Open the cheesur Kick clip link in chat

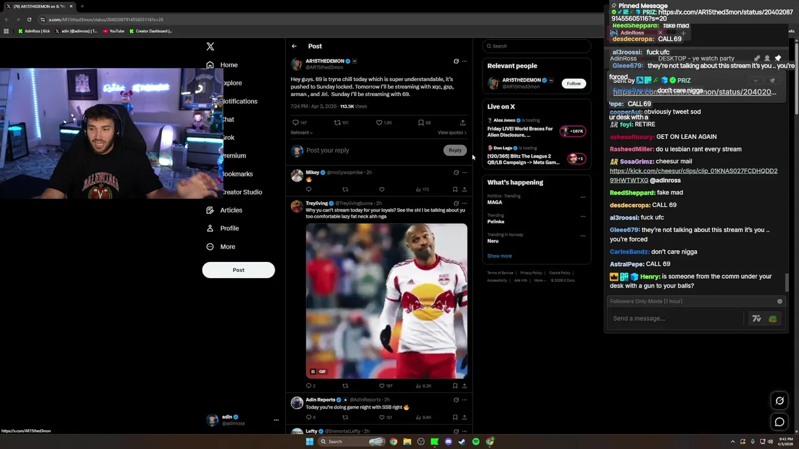click(x=694, y=176)
